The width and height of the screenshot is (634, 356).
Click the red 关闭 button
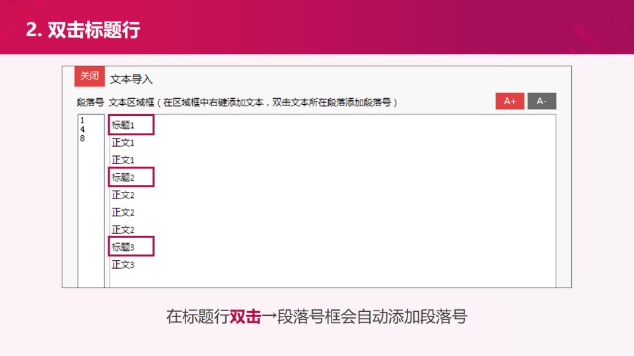(x=89, y=76)
